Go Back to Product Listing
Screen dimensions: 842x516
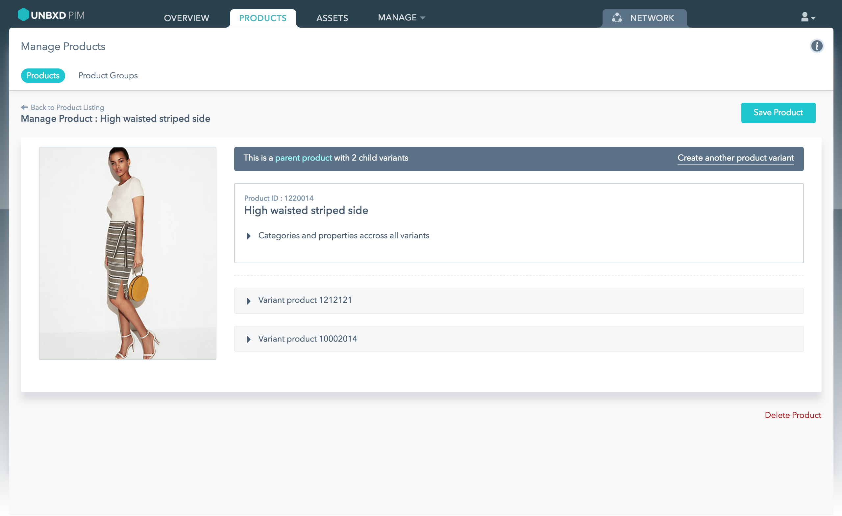pos(67,107)
